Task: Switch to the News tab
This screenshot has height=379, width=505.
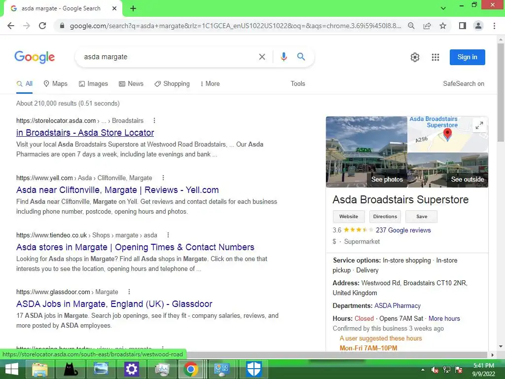Action: [131, 84]
